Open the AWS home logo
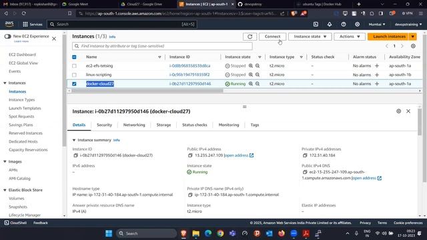Screen dimensions: 427x240 [9, 24]
